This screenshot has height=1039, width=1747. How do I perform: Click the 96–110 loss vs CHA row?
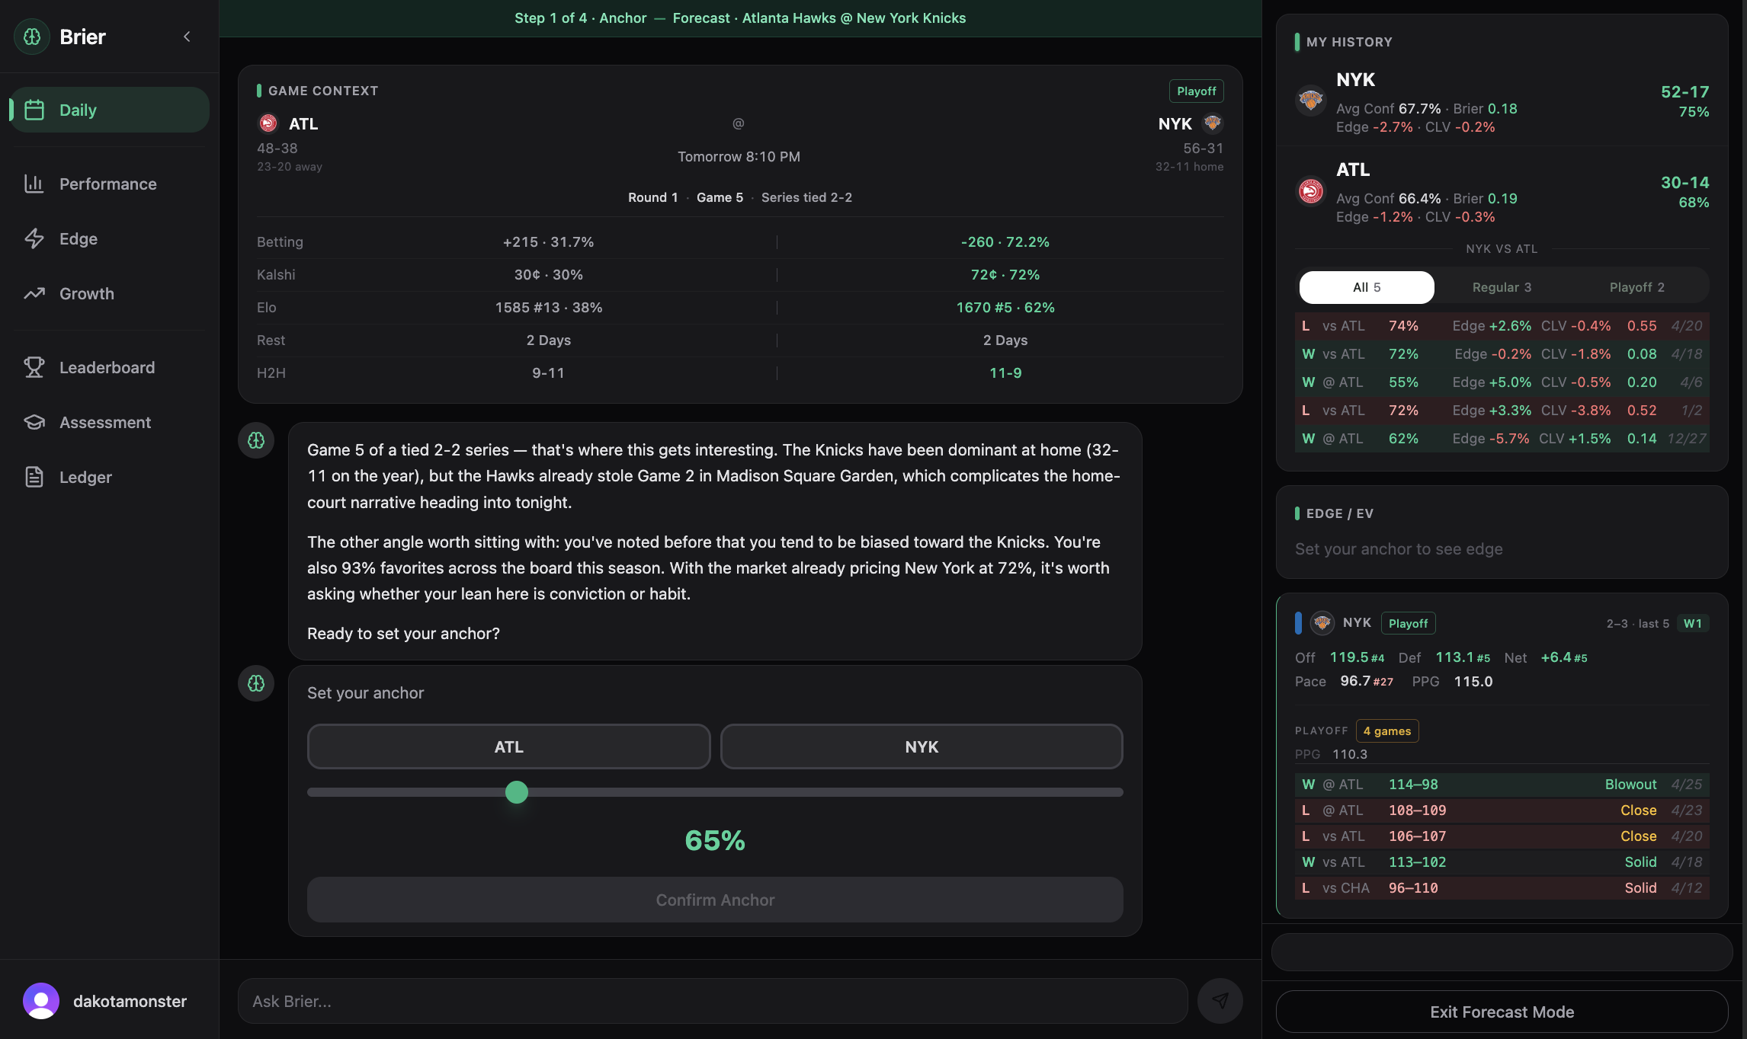(x=1502, y=888)
